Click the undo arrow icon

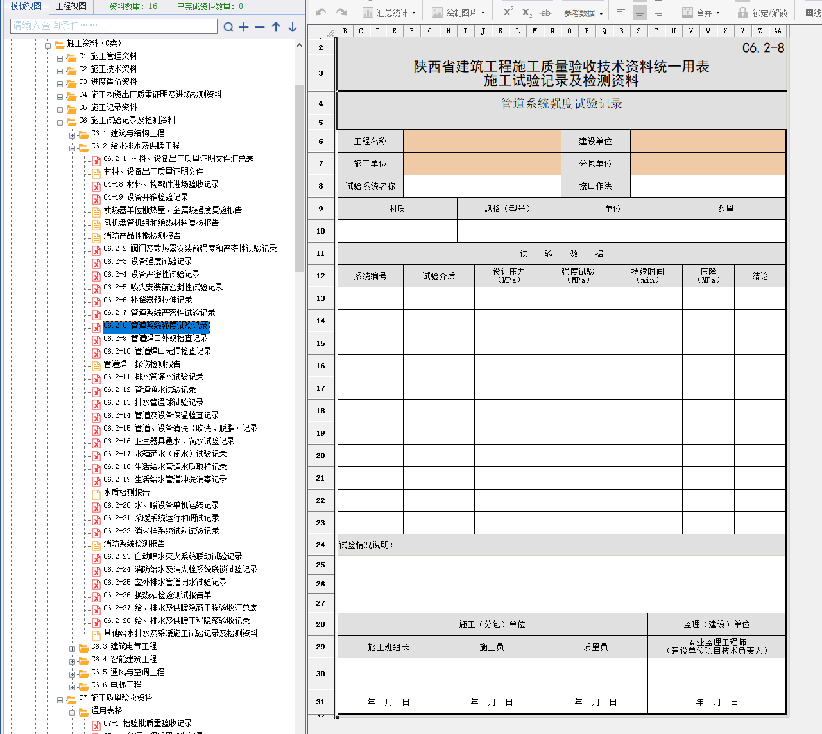[x=321, y=12]
